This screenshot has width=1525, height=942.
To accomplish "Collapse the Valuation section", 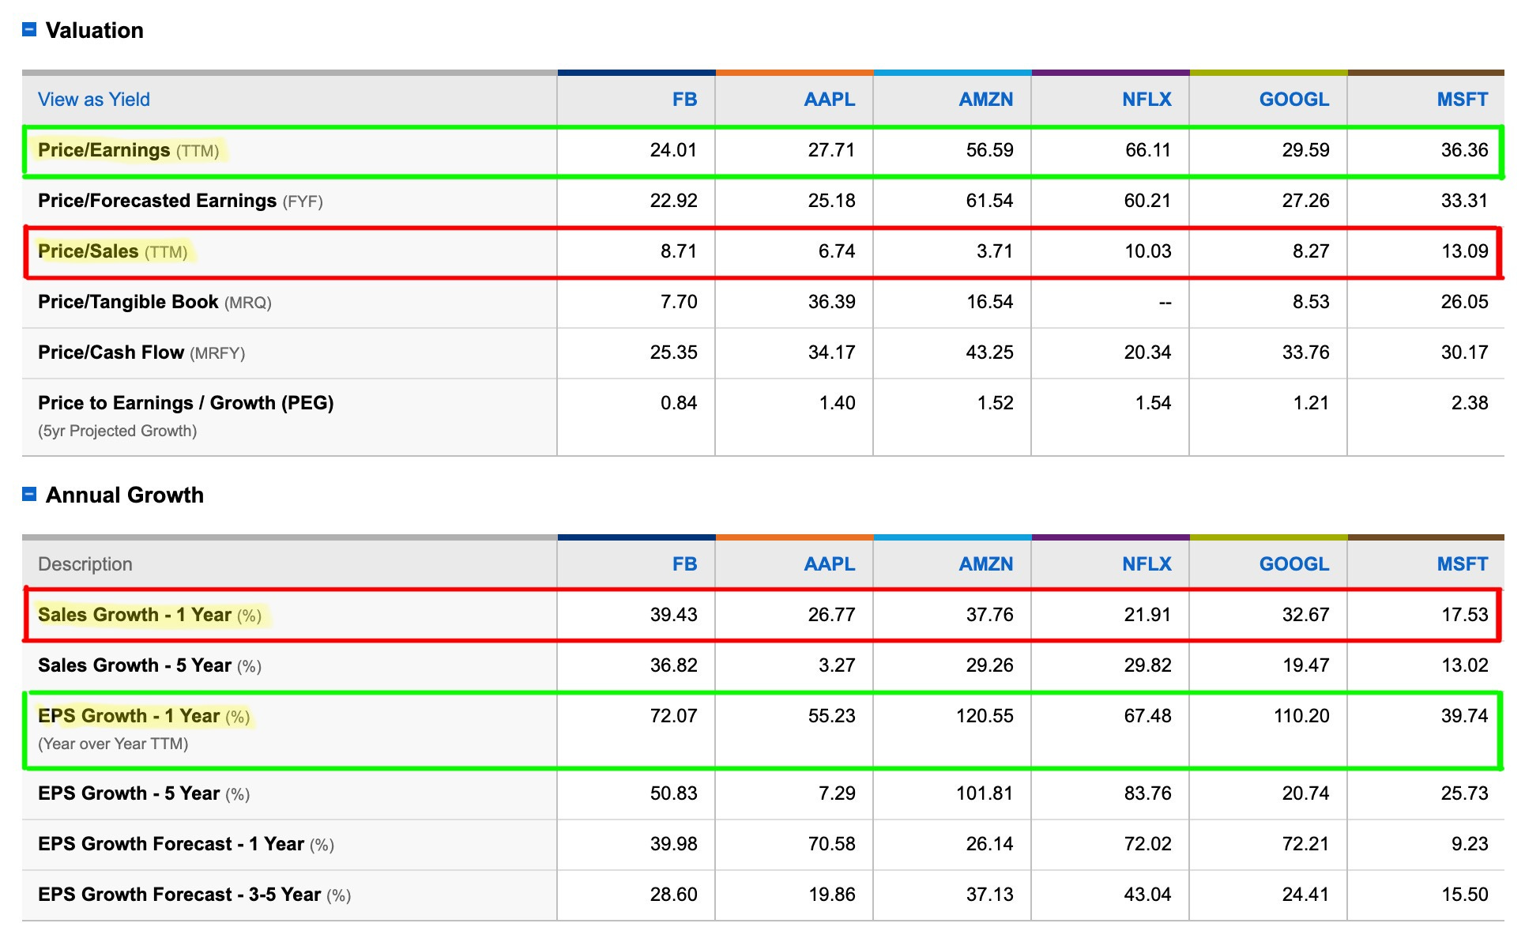I will [29, 30].
